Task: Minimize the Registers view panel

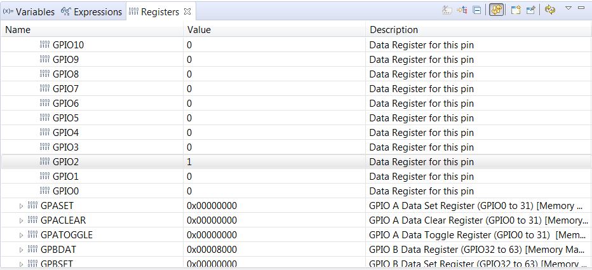Action: point(581,8)
